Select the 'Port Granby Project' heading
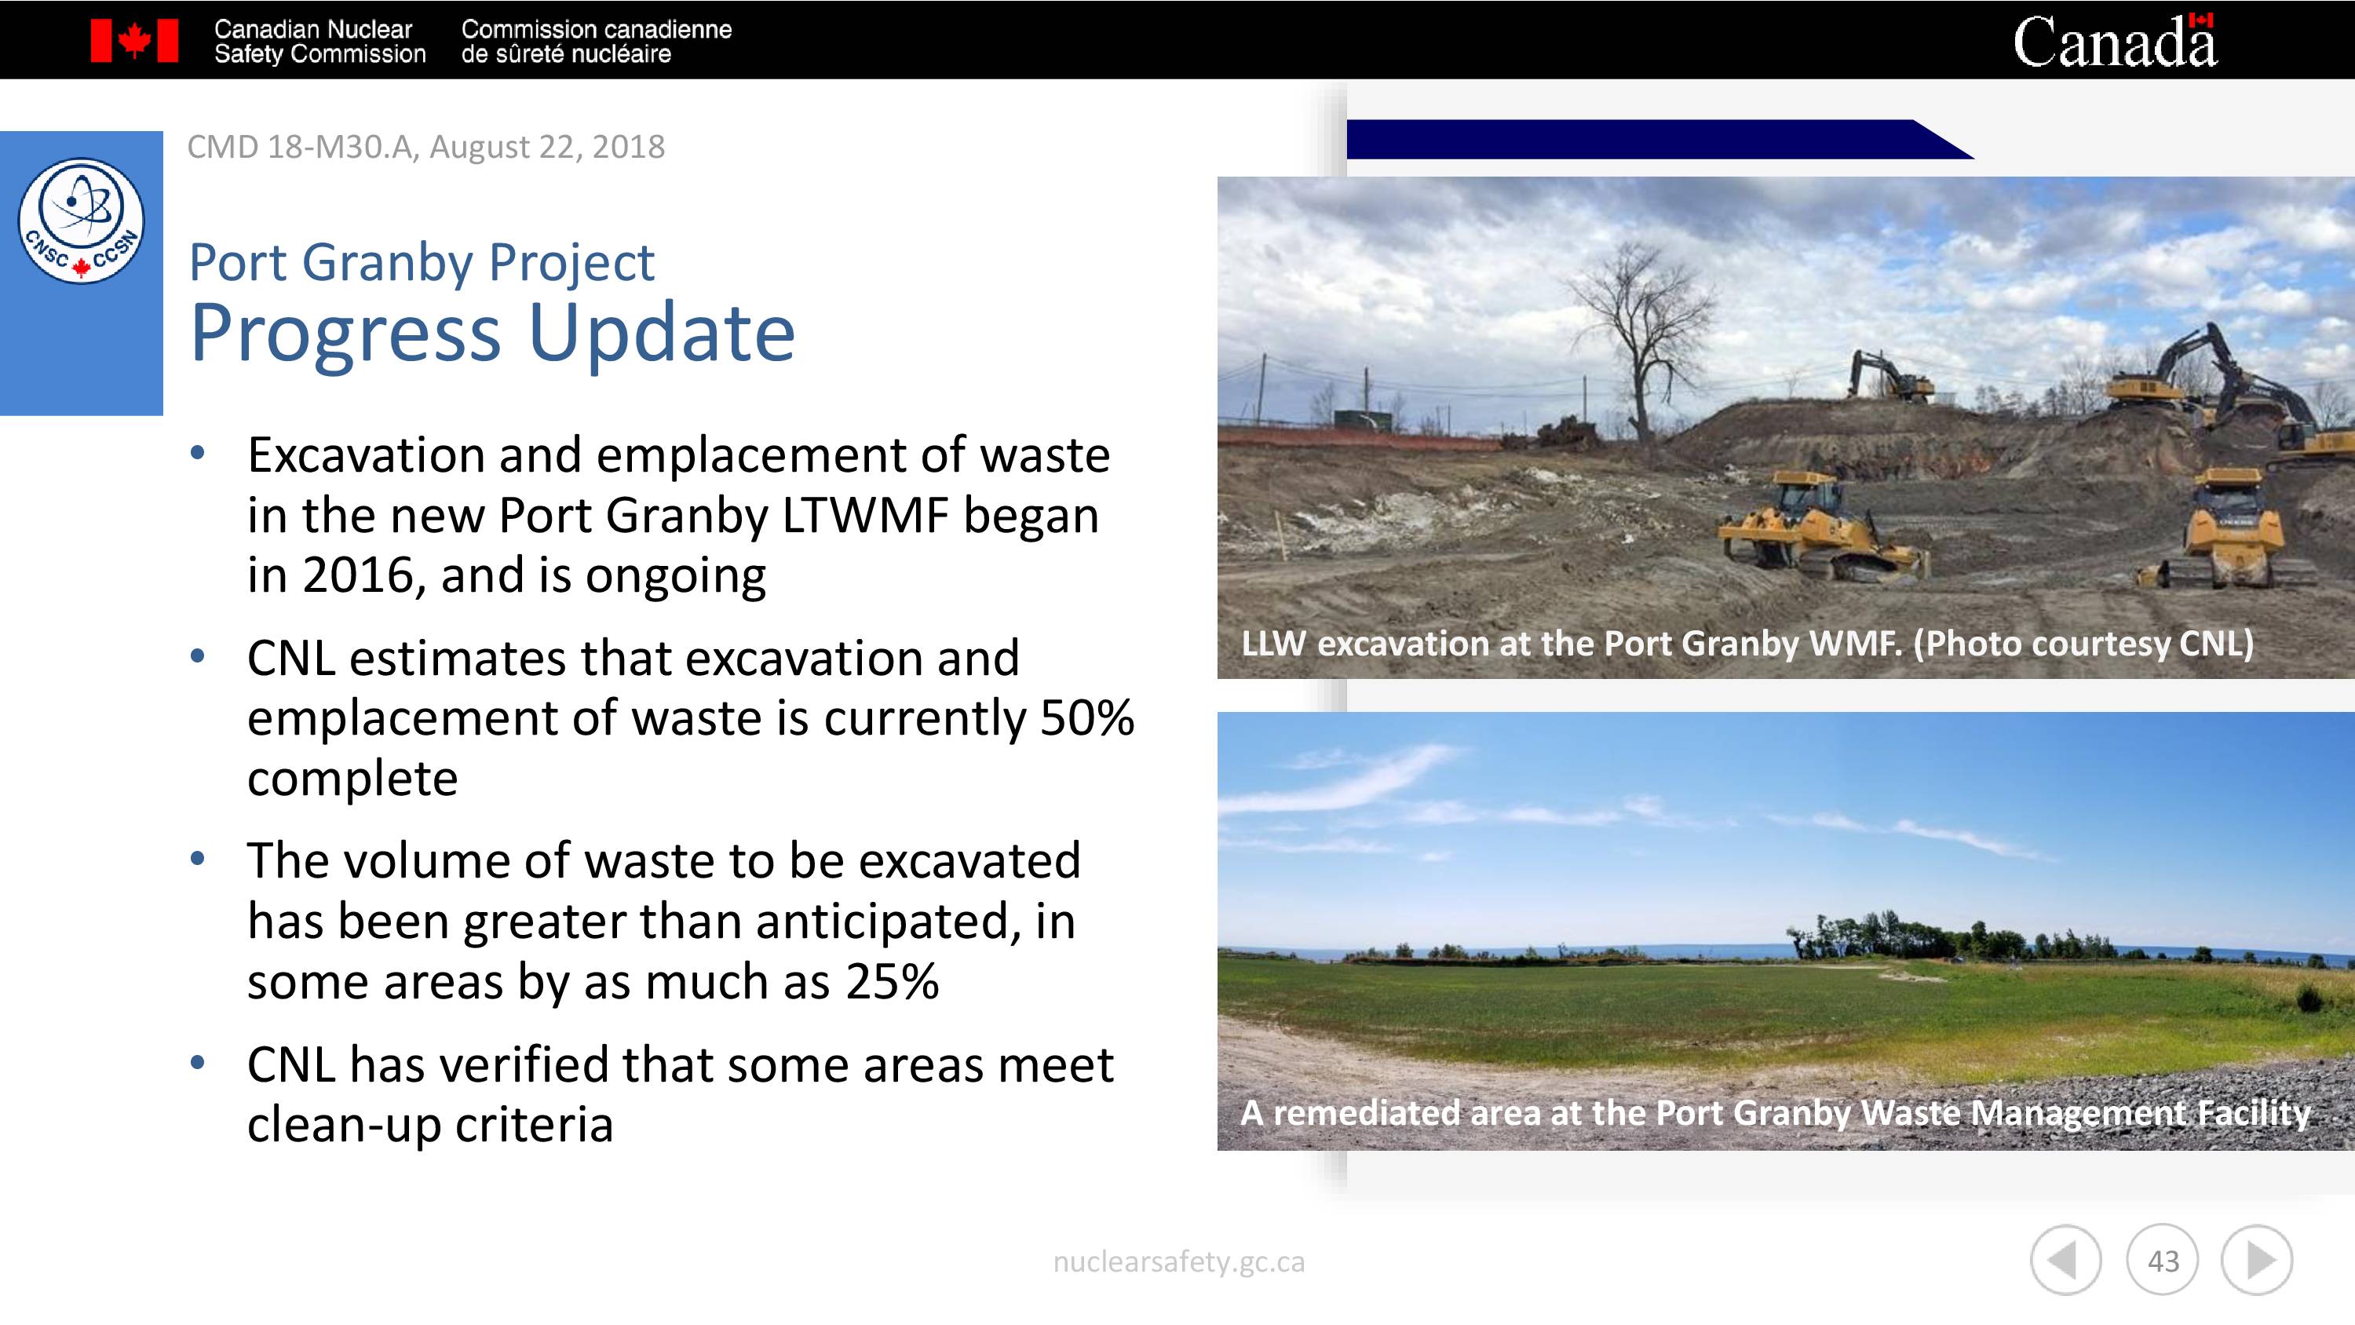This screenshot has height=1325, width=2355. click(x=422, y=264)
